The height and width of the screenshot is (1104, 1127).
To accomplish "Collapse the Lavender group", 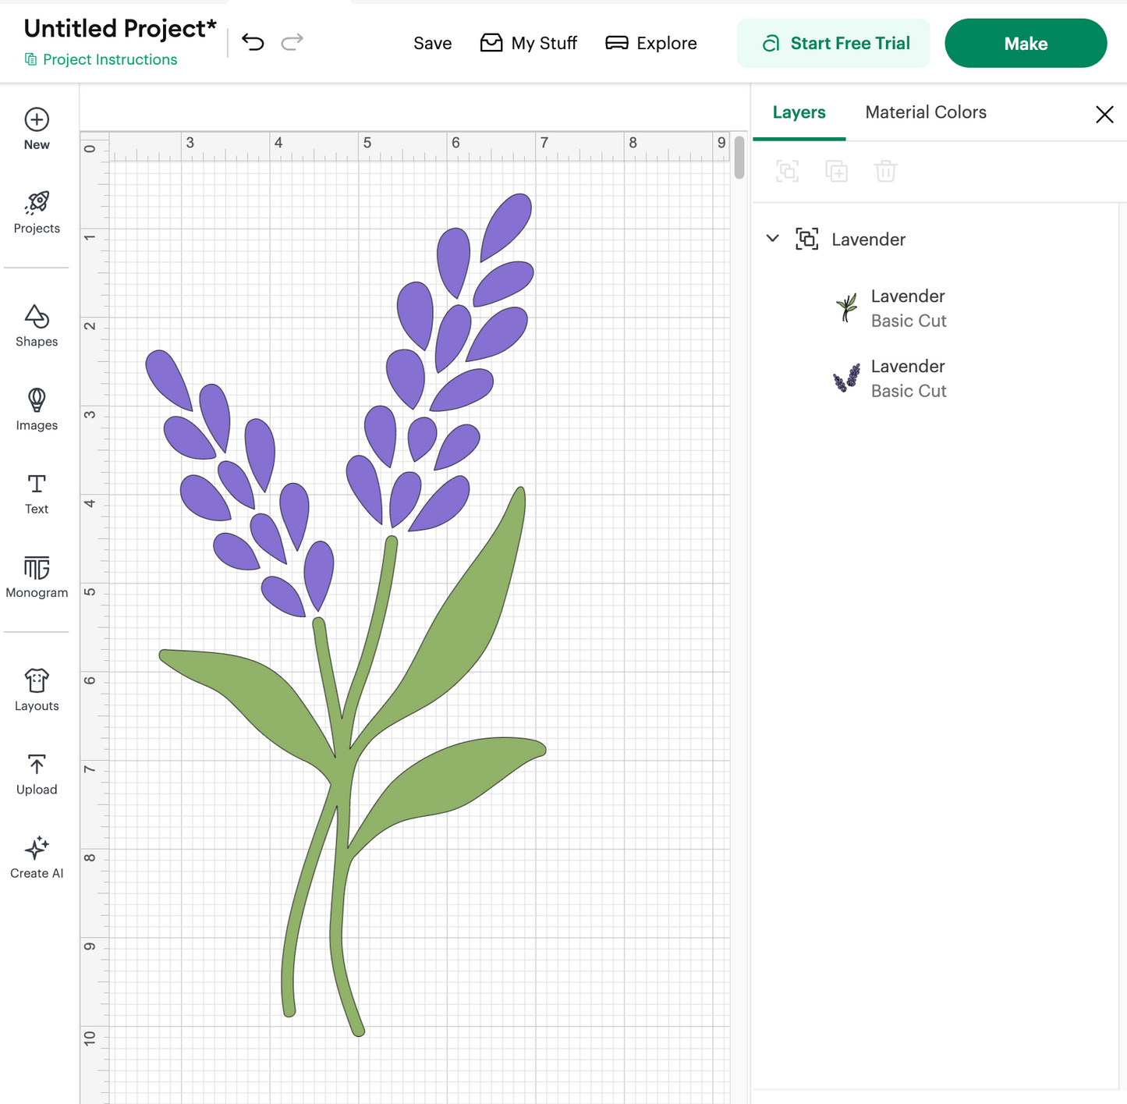I will click(x=773, y=238).
